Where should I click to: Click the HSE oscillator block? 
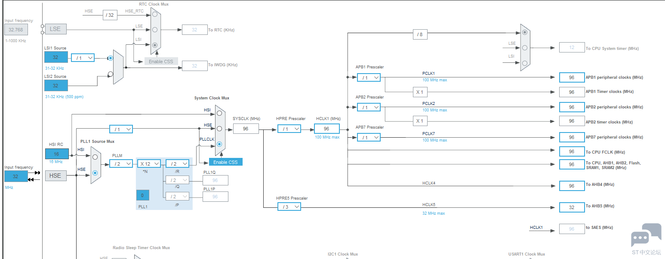(x=55, y=176)
